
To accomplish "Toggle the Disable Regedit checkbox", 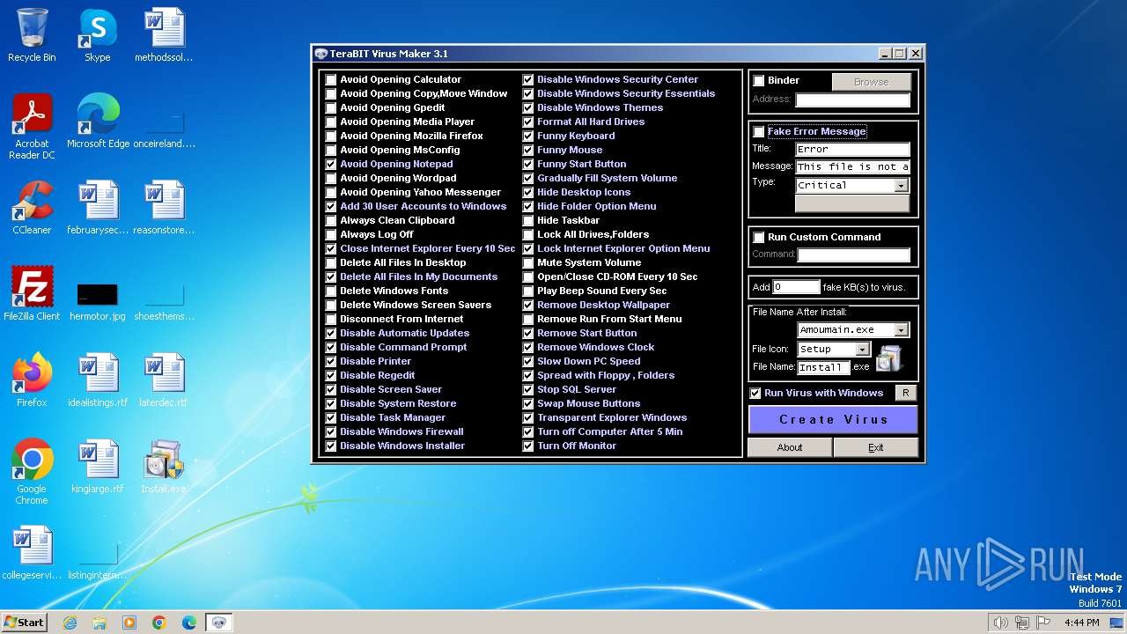I will tap(331, 375).
